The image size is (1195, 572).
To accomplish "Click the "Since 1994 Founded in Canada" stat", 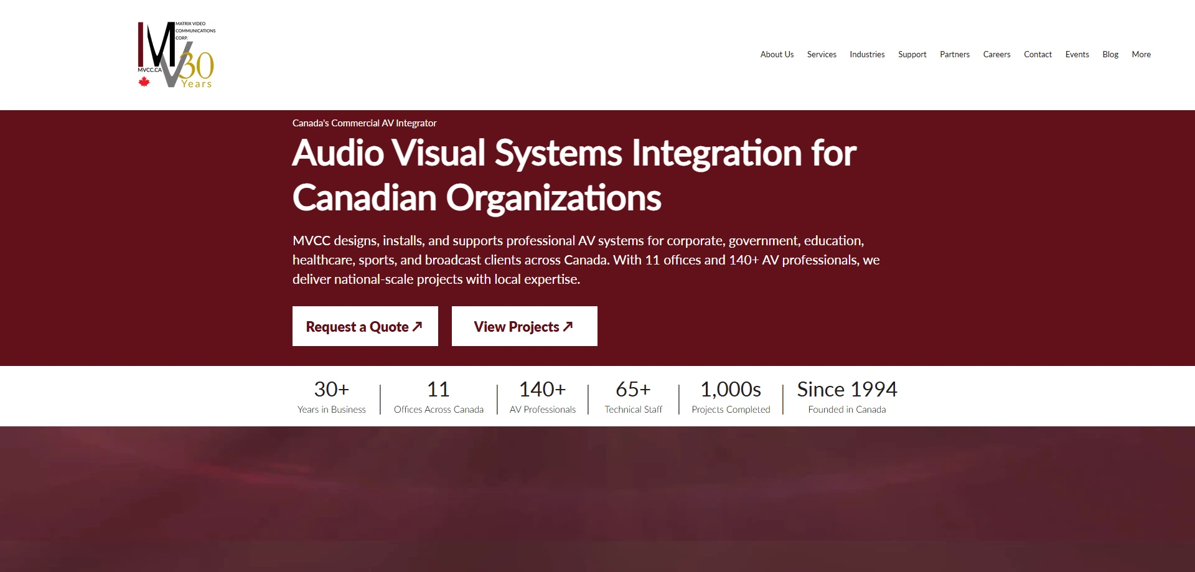I will pyautogui.click(x=847, y=396).
